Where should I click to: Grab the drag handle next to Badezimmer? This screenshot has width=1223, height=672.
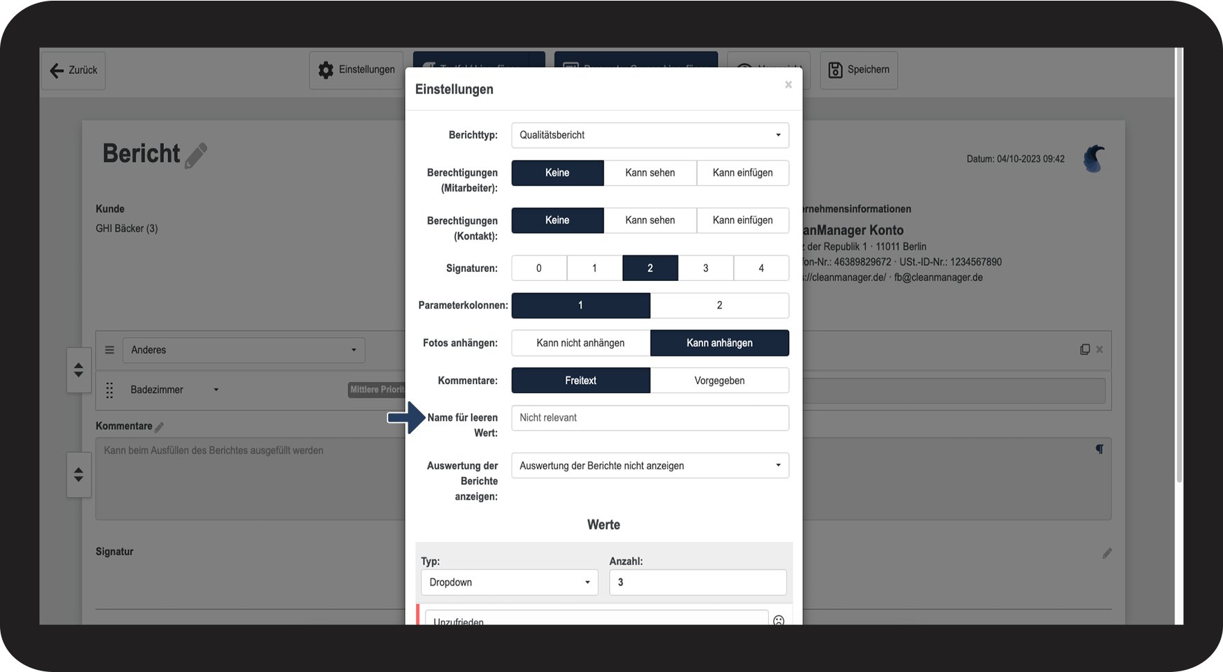[109, 390]
